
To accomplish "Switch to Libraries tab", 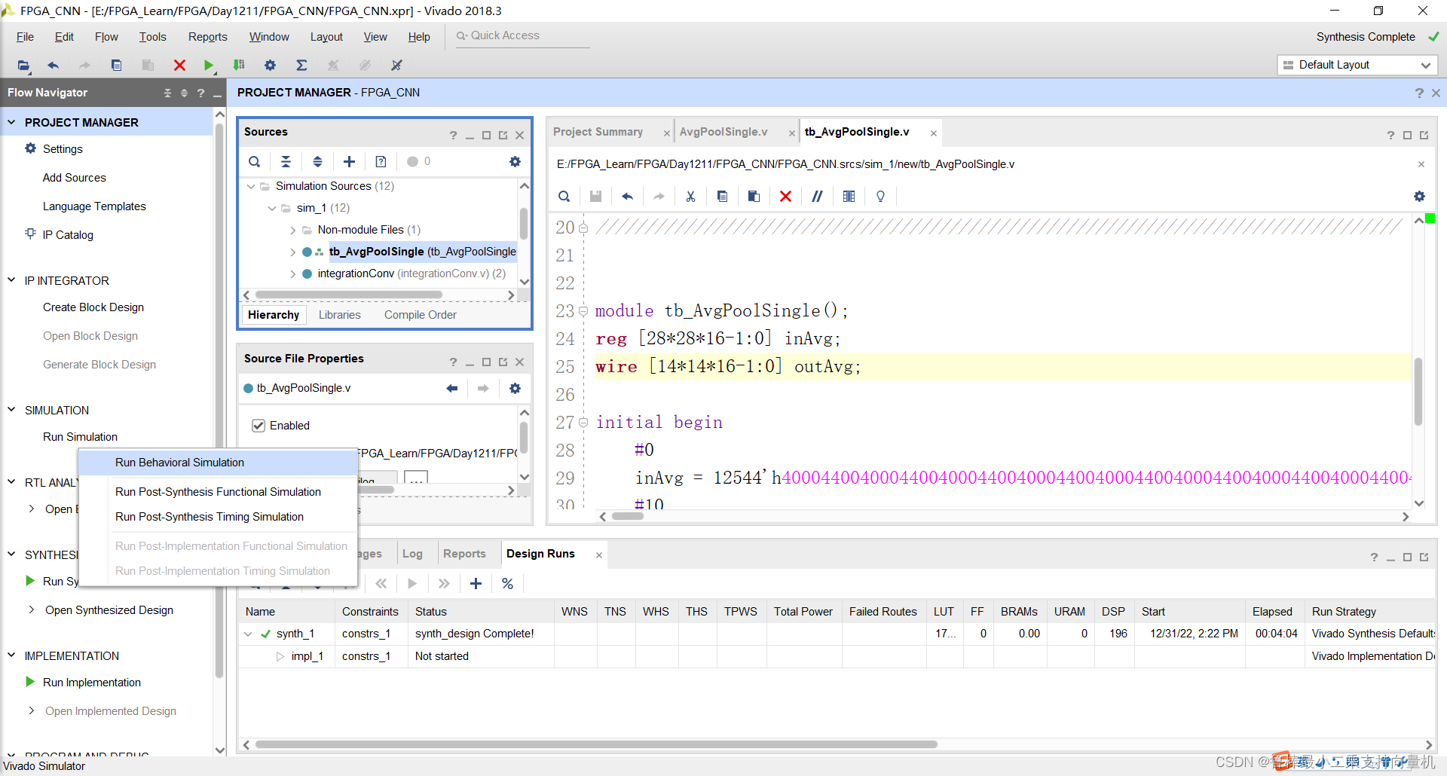I will click(x=339, y=315).
